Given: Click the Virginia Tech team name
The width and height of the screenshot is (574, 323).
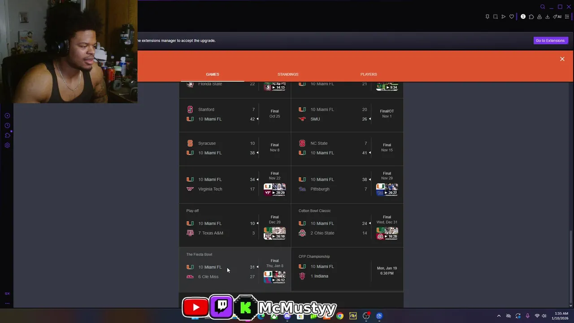Looking at the screenshot, I should (210, 189).
